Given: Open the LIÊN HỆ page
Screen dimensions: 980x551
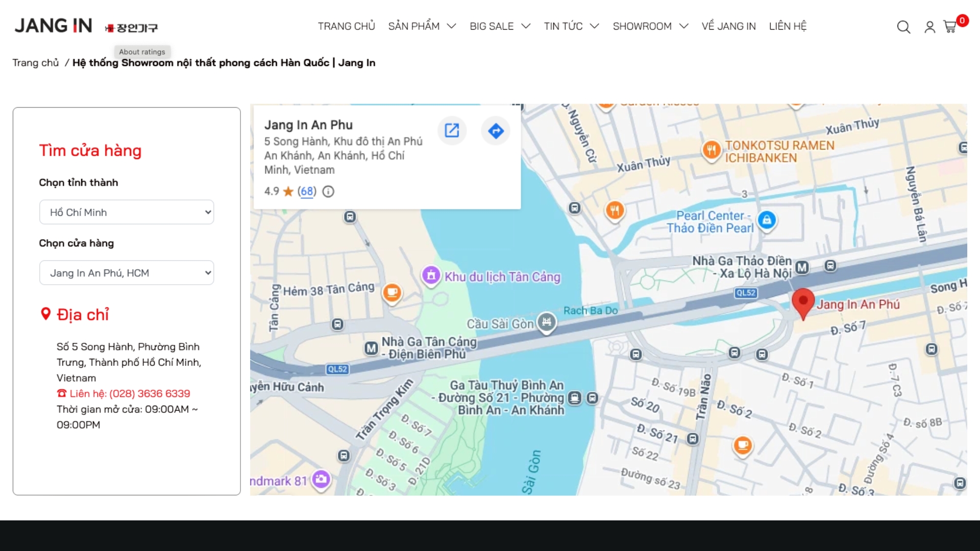Looking at the screenshot, I should point(788,26).
